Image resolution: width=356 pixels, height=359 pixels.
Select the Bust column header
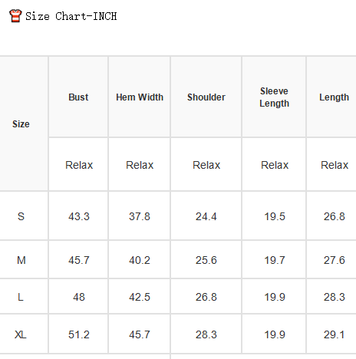tap(78, 97)
